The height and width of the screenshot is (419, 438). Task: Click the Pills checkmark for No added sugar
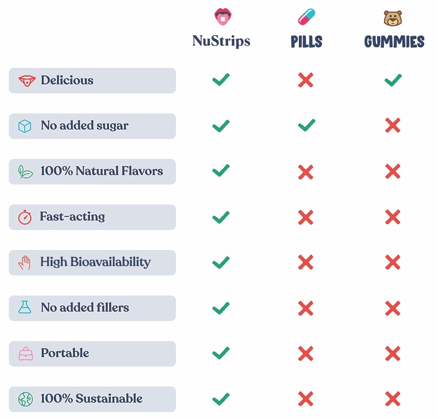[x=307, y=125]
